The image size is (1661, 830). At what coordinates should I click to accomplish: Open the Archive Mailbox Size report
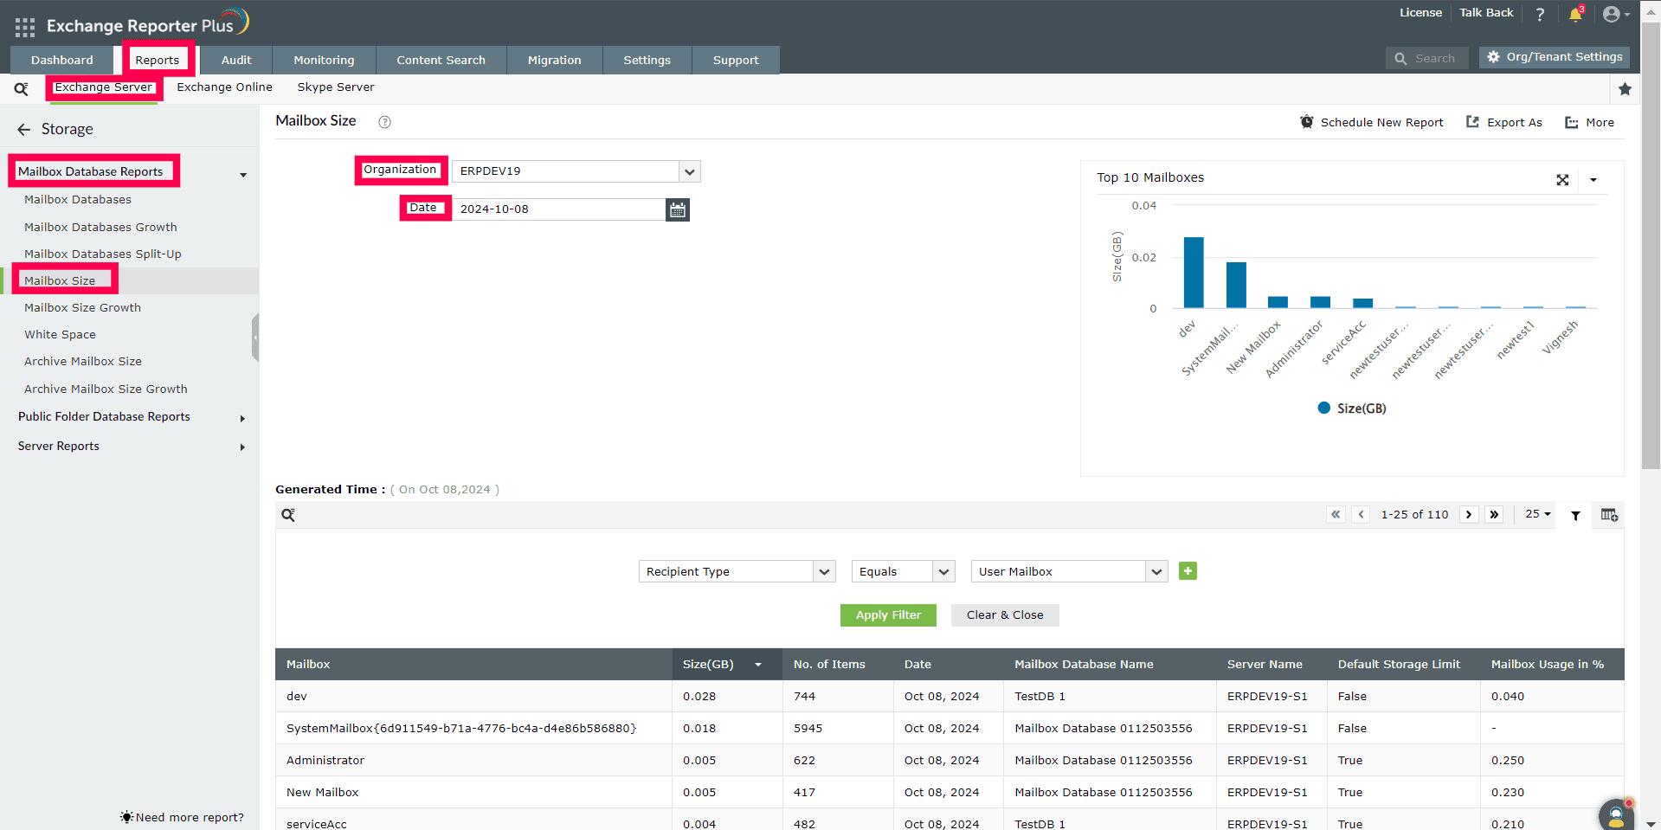pos(83,362)
